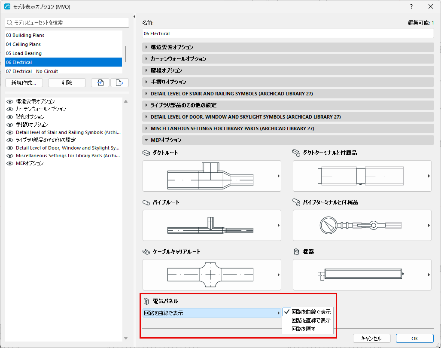This screenshot has width=441, height=348.
Task: Click the import model view set icon
Action: pos(100,83)
